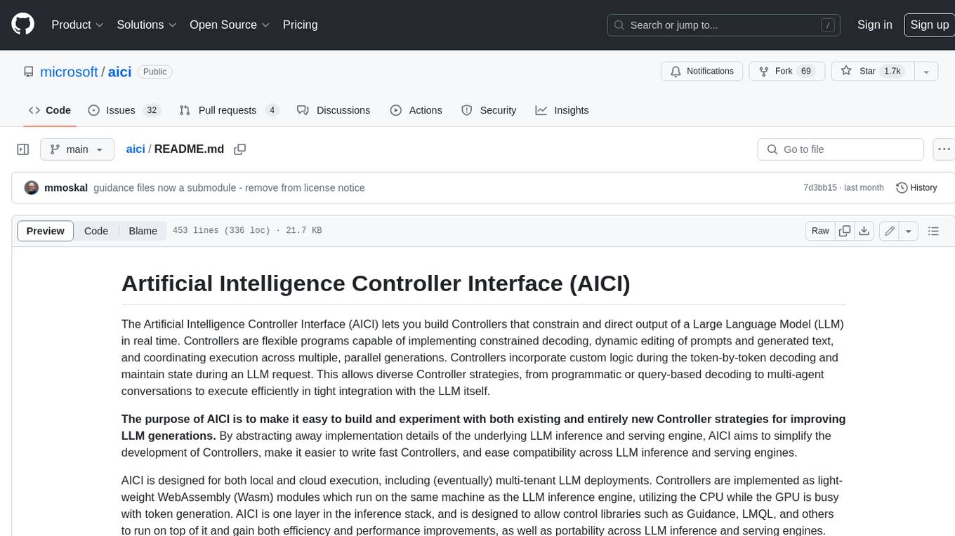Open the guidance files commit message

[x=229, y=187]
